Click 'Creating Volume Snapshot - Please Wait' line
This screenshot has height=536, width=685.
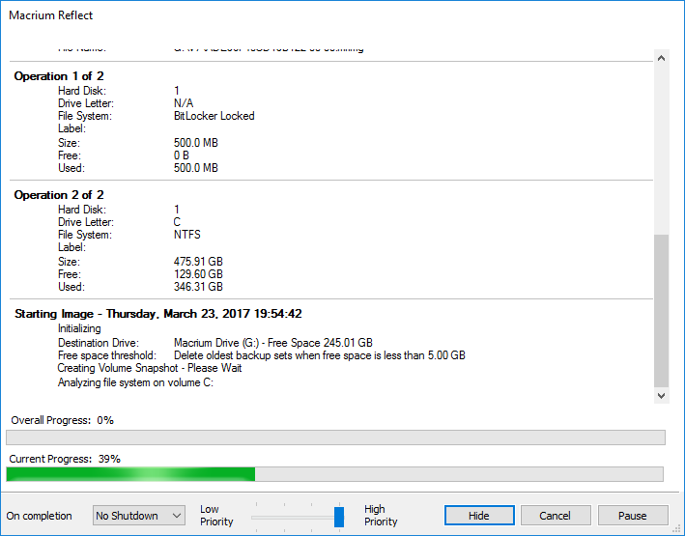[x=150, y=368]
